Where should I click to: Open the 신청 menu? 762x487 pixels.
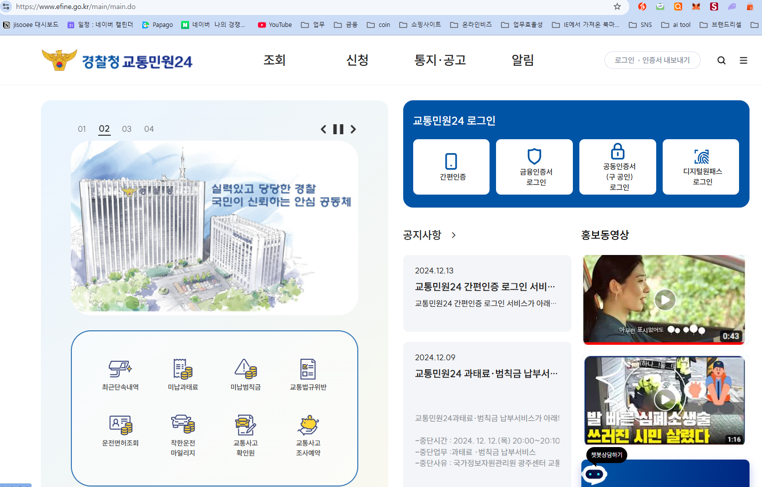[357, 60]
